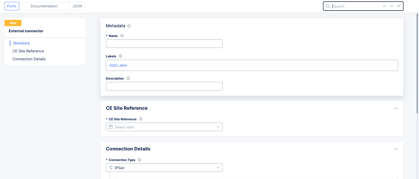Clear the search box with X icon
Image resolution: width=419 pixels, height=179 pixels.
[399, 6]
